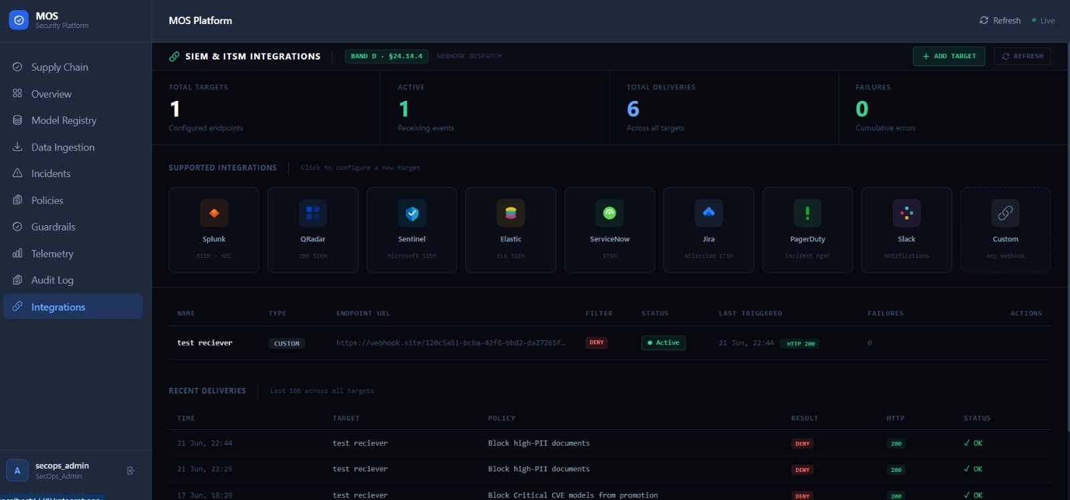The image size is (1070, 500).
Task: Click the Live status indicator
Action: 1043,21
